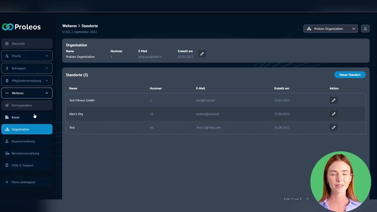The width and height of the screenshot is (377, 212).
Task: Click the presenter video thumbnail
Action: pos(340,182)
